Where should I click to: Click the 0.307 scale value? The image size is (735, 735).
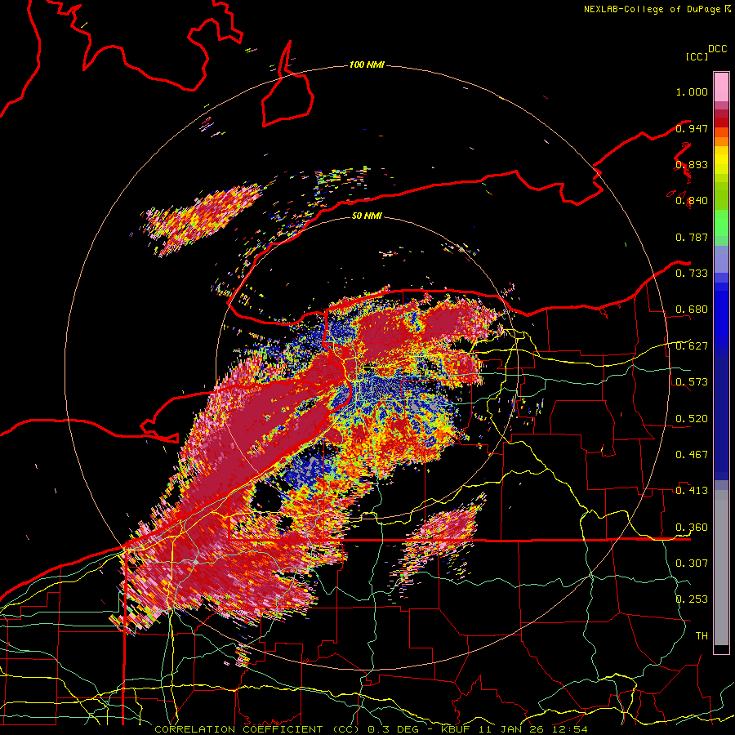click(692, 563)
